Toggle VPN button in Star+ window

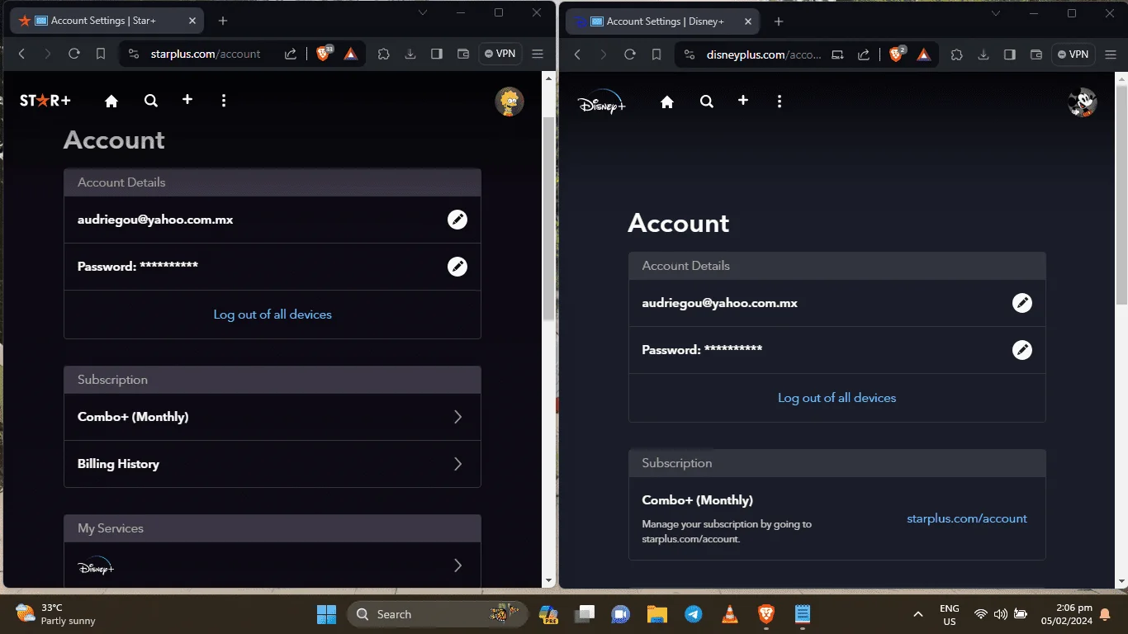pos(500,54)
